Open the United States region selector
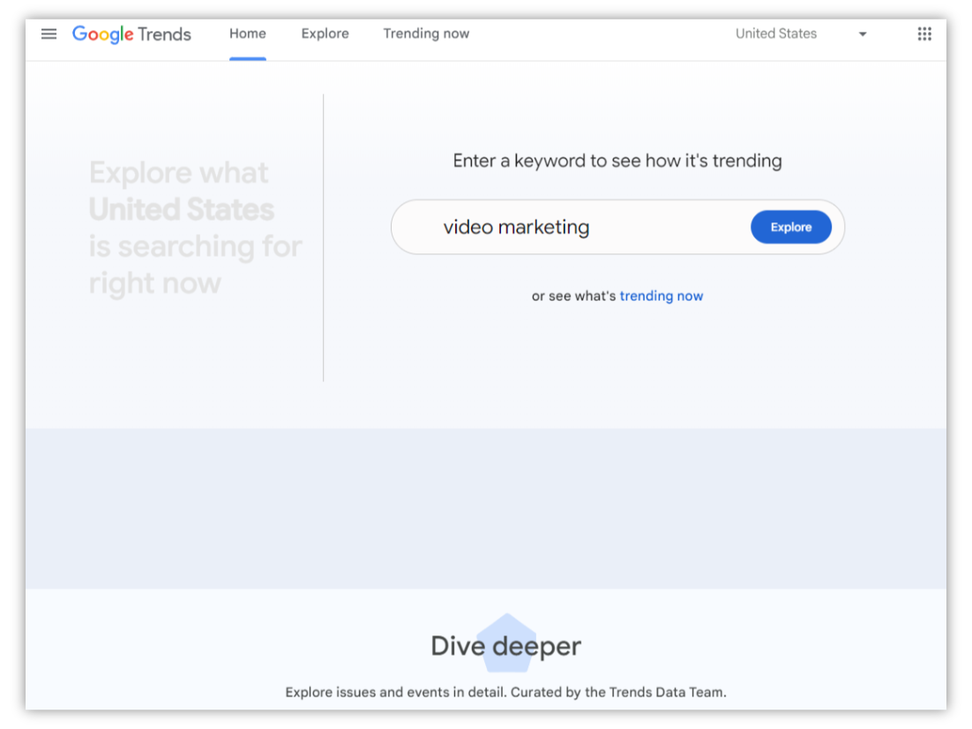This screenshot has height=729, width=972. [x=776, y=34]
